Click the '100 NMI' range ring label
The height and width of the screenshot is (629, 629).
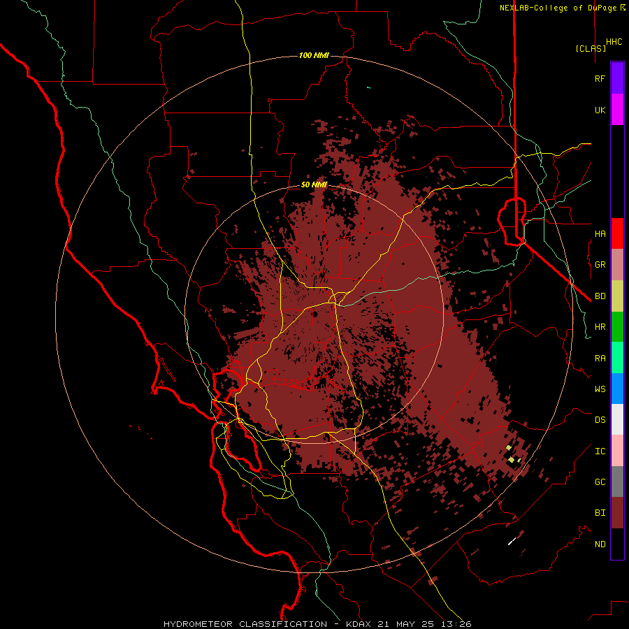tap(314, 55)
